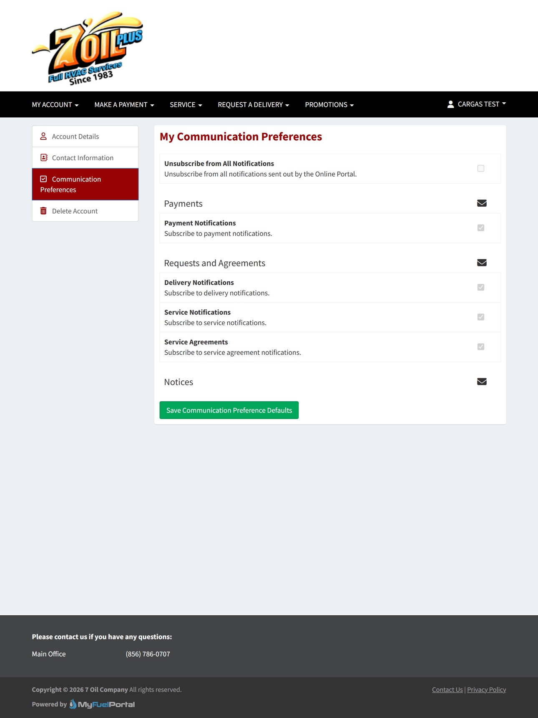This screenshot has width=538, height=718.
Task: Click the 7 Oil Plus logo
Action: pos(88,48)
